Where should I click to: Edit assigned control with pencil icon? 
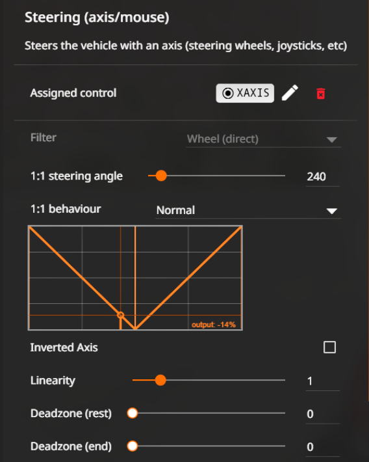tap(290, 93)
